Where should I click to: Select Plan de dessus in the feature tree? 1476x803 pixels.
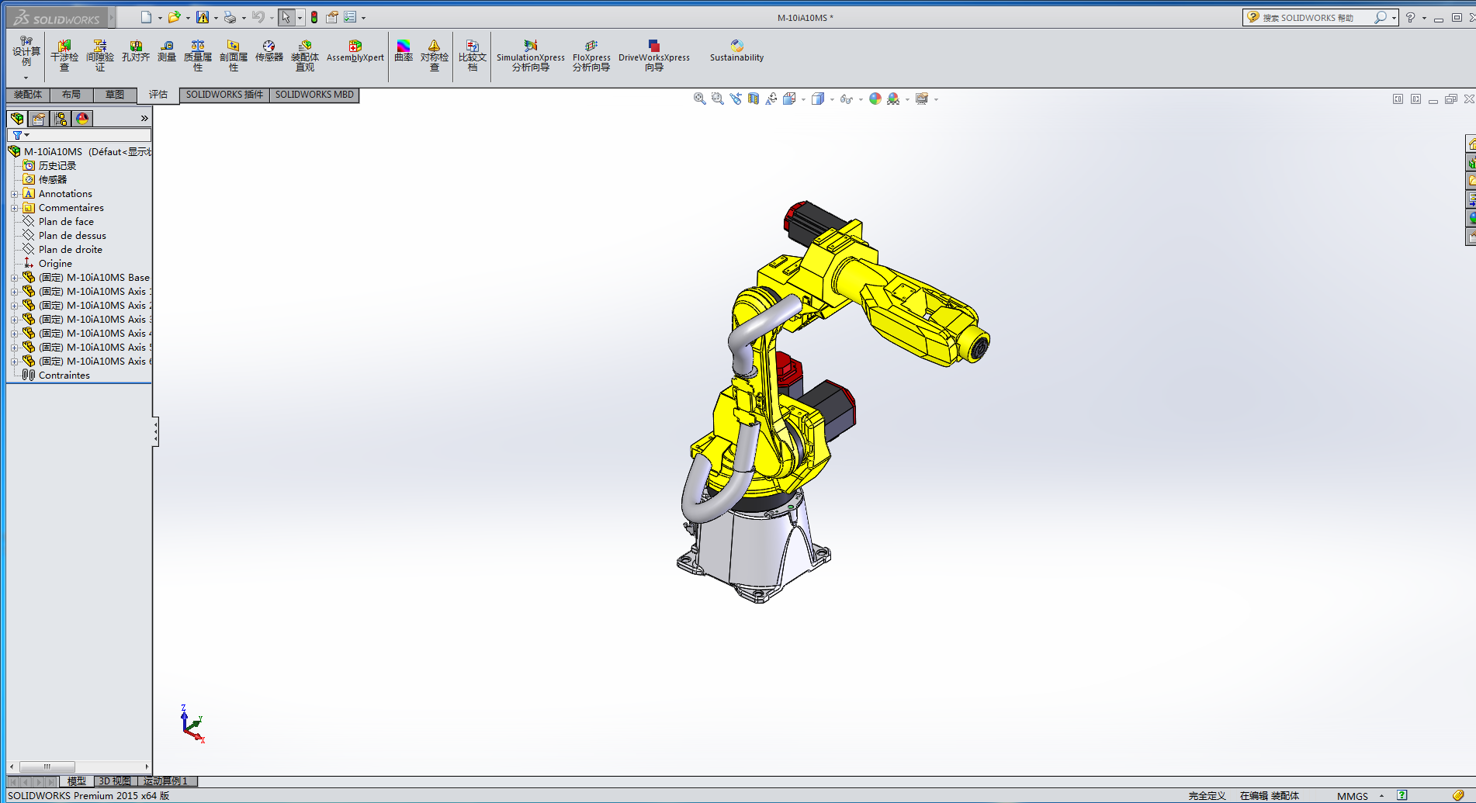(71, 235)
